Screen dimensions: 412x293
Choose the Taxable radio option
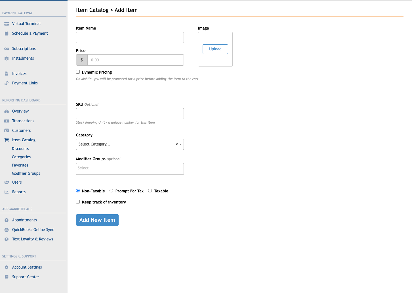pyautogui.click(x=150, y=191)
